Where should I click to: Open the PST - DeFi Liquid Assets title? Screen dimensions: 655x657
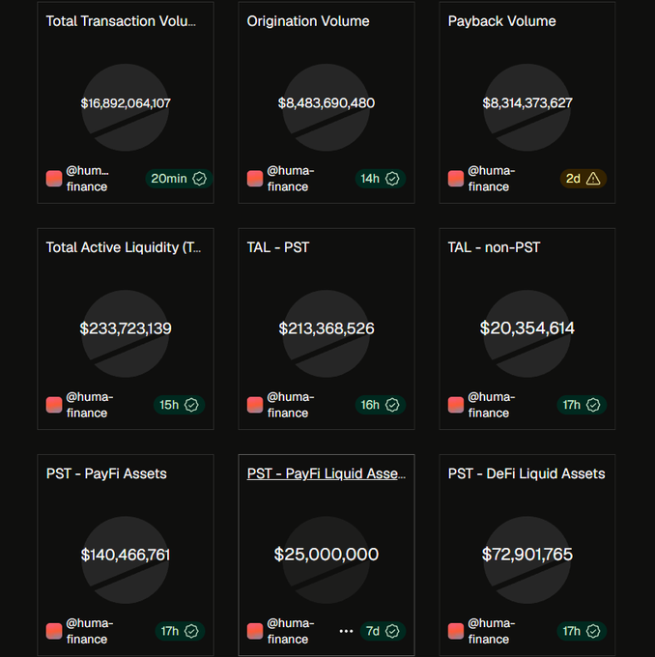pos(527,473)
